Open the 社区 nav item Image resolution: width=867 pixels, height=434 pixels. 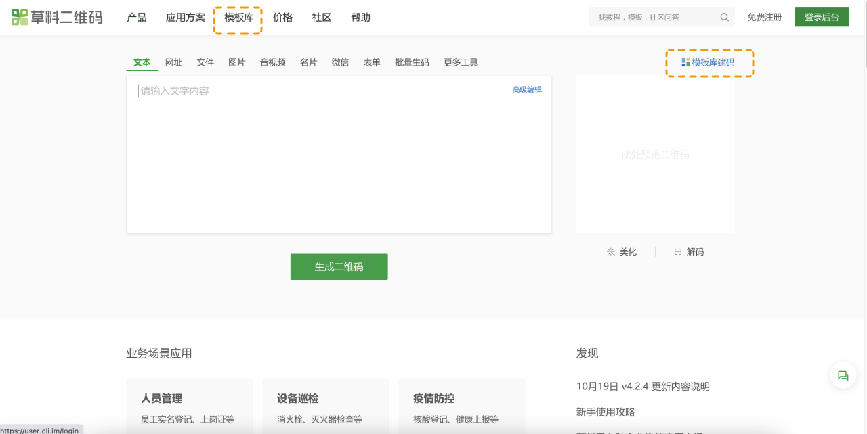click(x=322, y=18)
